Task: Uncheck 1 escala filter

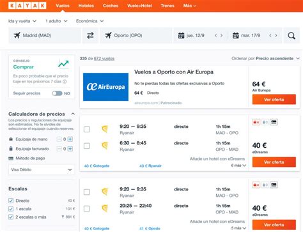Action: pyautogui.click(x=11, y=209)
